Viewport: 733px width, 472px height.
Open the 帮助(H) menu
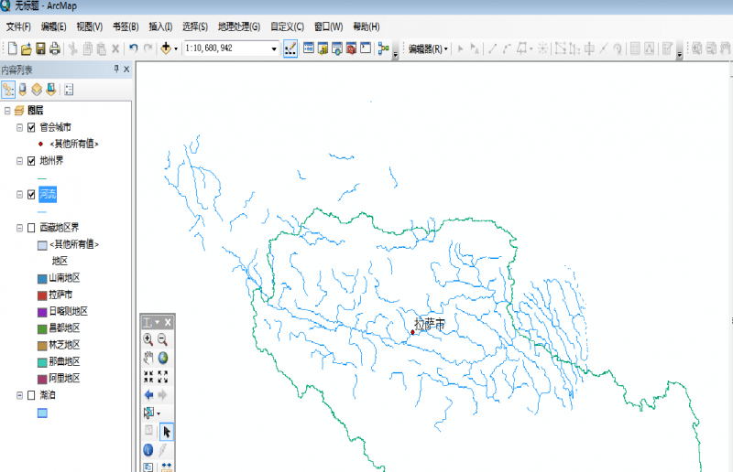[366, 27]
